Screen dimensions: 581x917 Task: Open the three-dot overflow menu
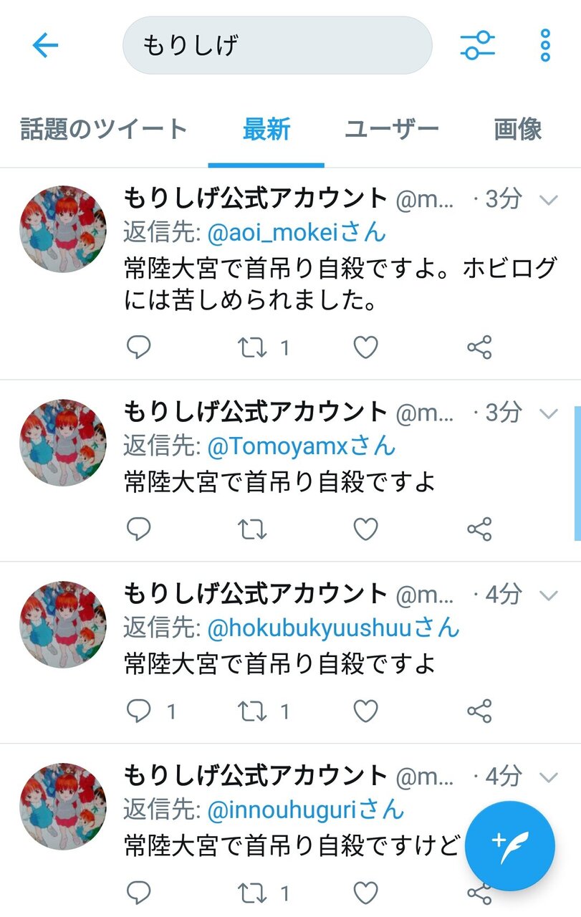click(545, 46)
